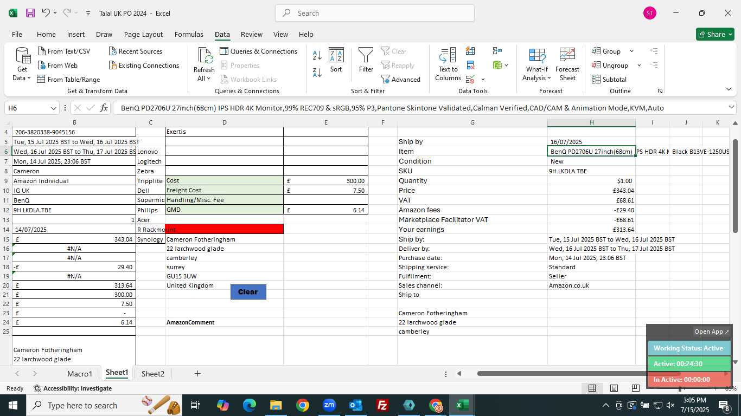Open the File menu

point(17,34)
